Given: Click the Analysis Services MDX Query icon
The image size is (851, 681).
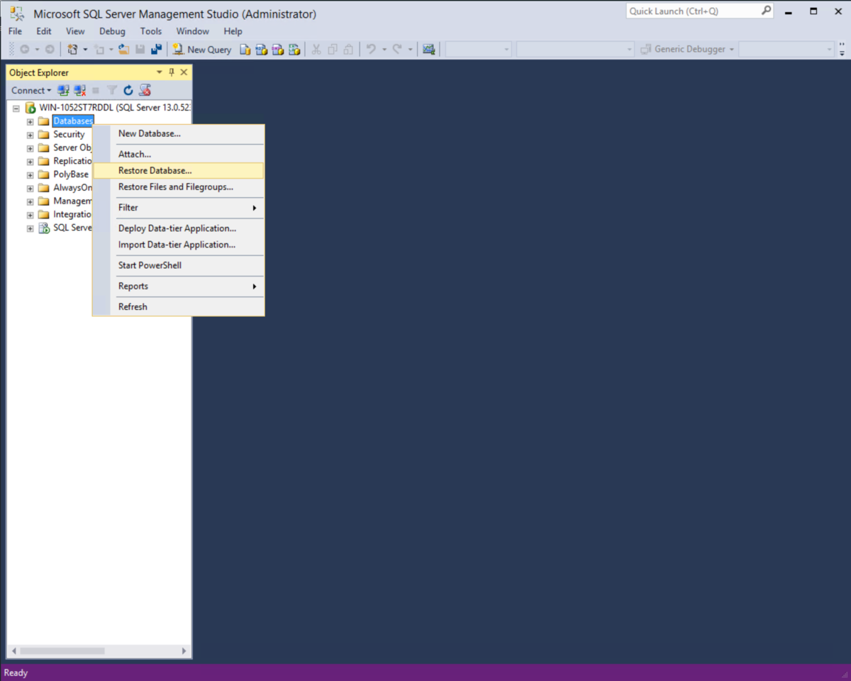Looking at the screenshot, I should click(x=261, y=50).
